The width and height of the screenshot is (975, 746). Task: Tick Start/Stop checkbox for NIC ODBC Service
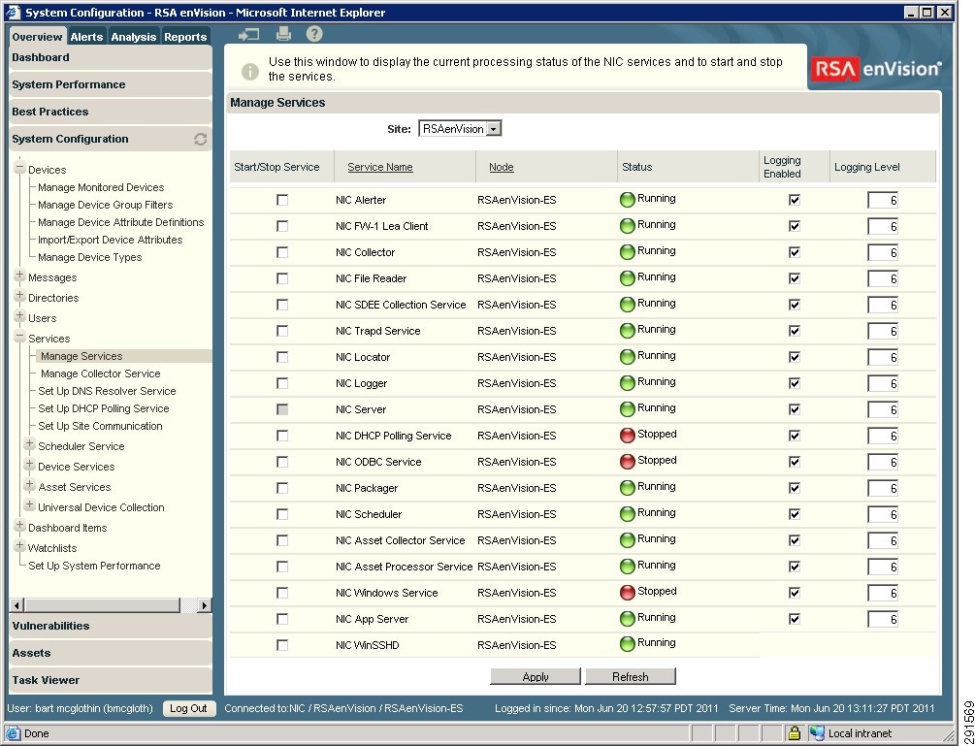pyautogui.click(x=282, y=462)
